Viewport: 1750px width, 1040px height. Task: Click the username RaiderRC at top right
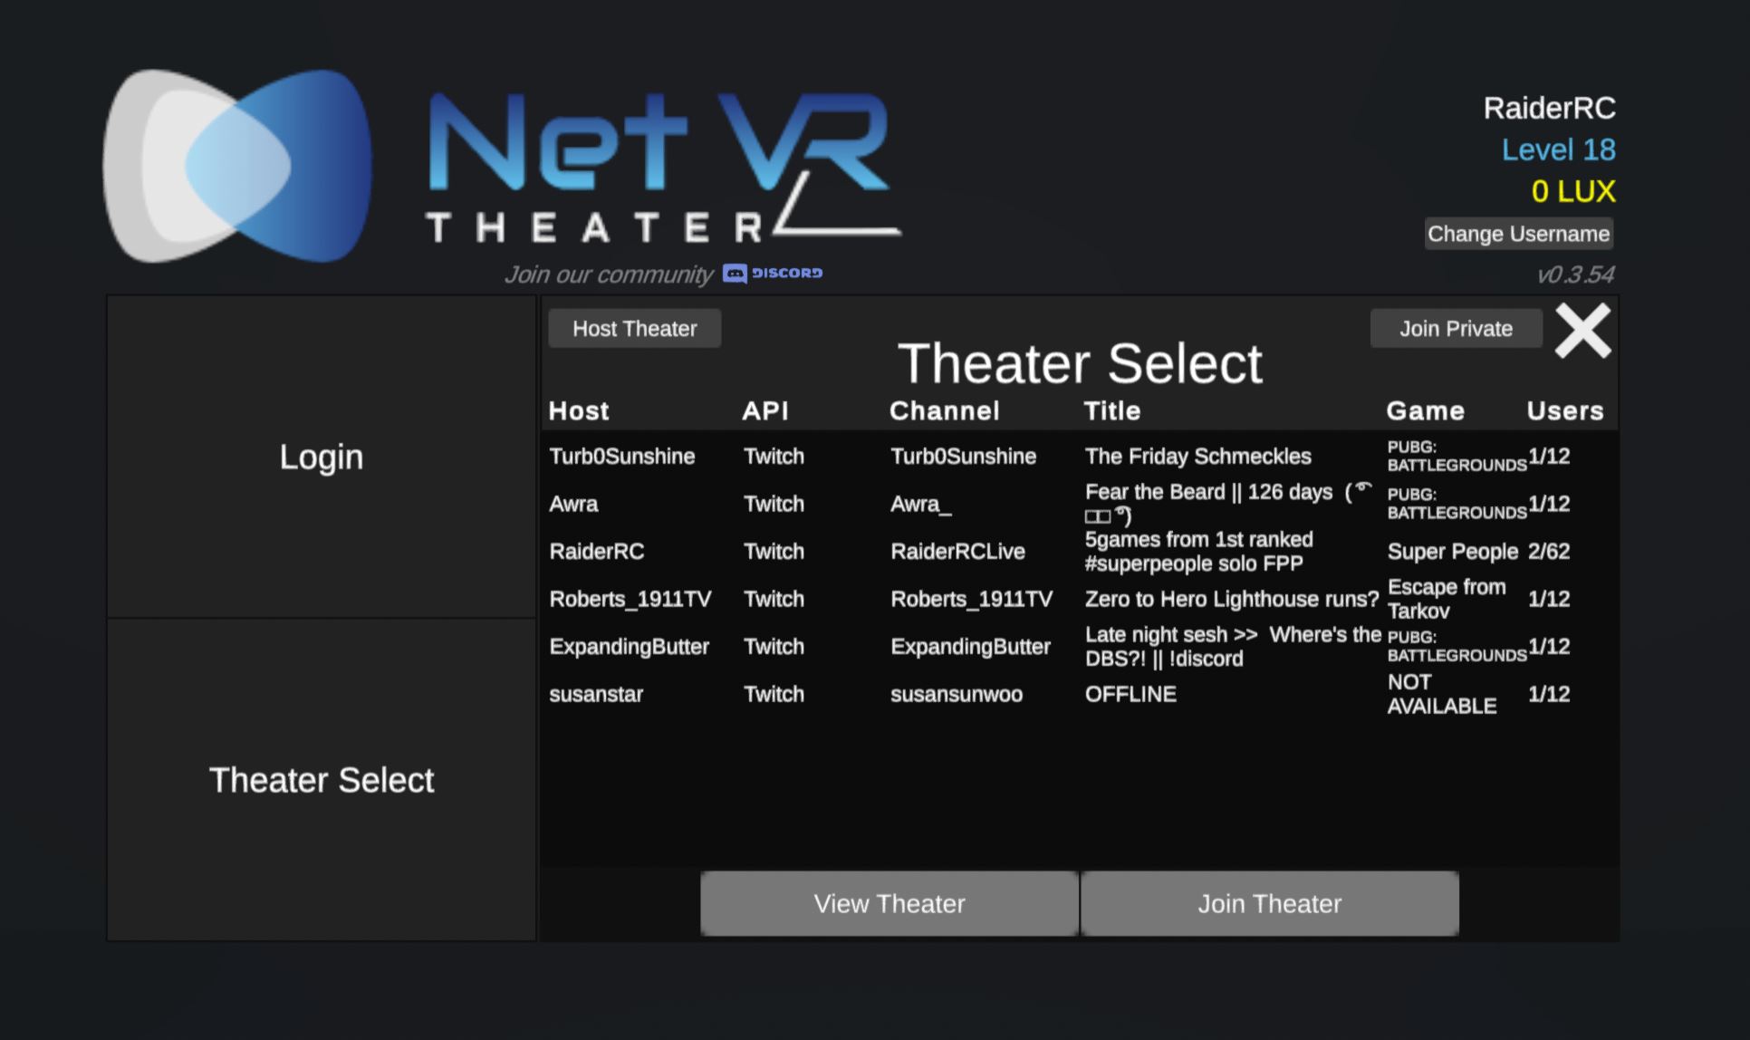tap(1549, 109)
